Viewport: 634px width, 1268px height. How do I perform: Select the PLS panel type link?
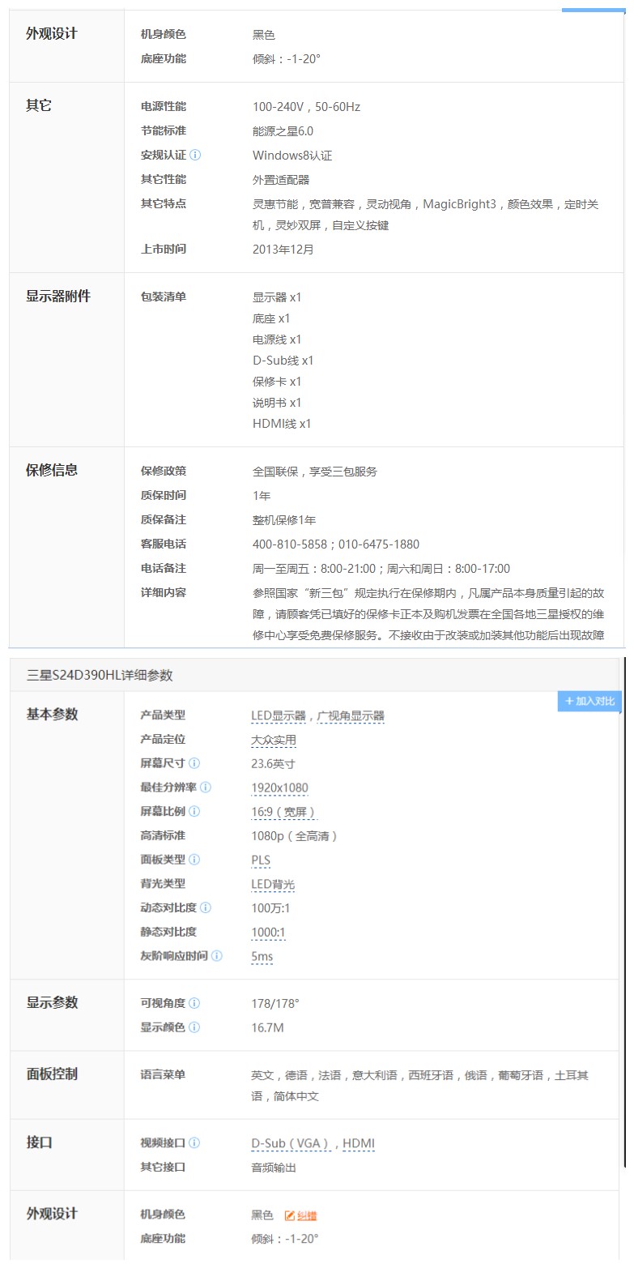pyautogui.click(x=261, y=860)
